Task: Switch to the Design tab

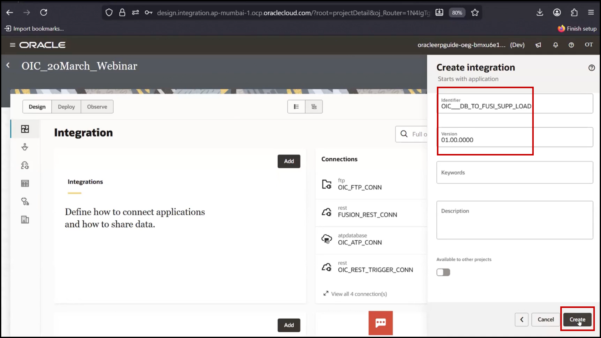Action: 37,107
